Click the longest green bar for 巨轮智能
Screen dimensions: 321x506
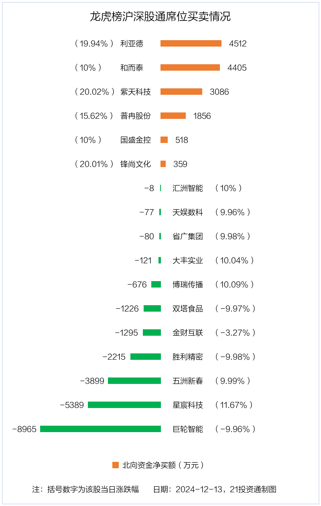click(x=100, y=429)
